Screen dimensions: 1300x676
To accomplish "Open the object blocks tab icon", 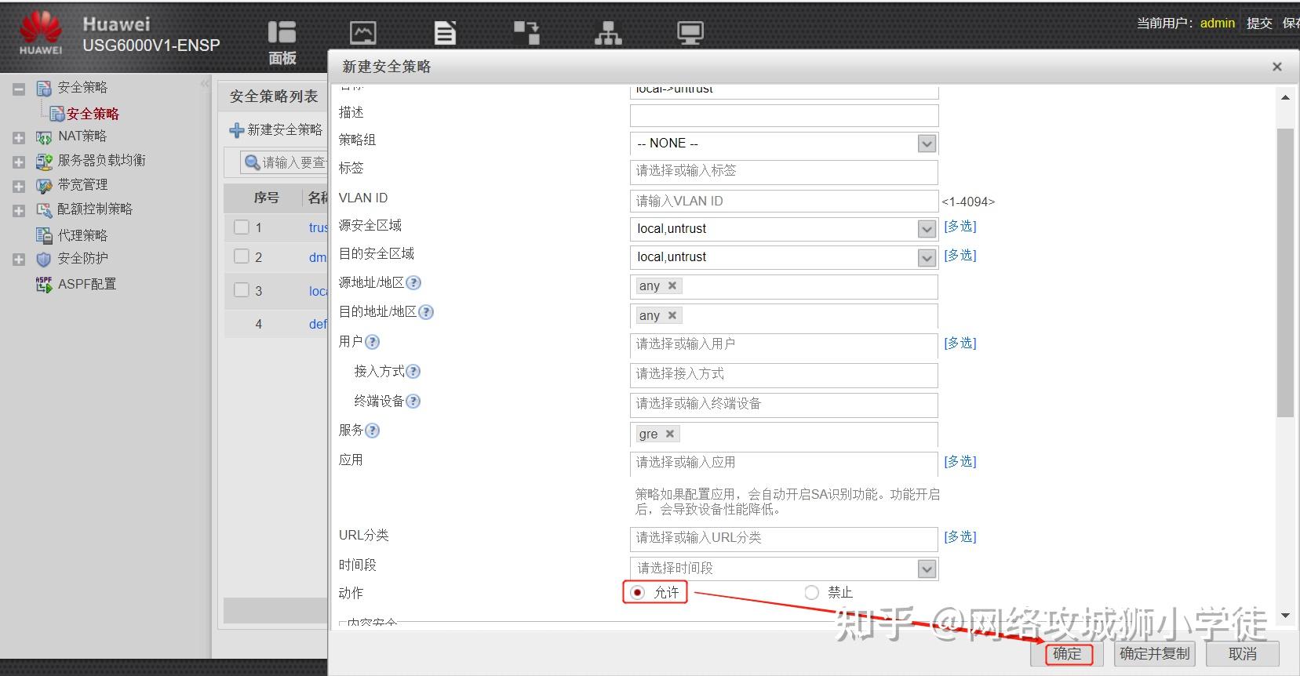I will pyautogui.click(x=526, y=33).
